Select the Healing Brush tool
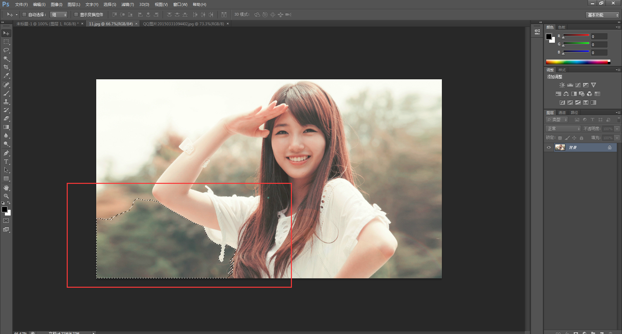This screenshot has height=334, width=622. [x=6, y=85]
